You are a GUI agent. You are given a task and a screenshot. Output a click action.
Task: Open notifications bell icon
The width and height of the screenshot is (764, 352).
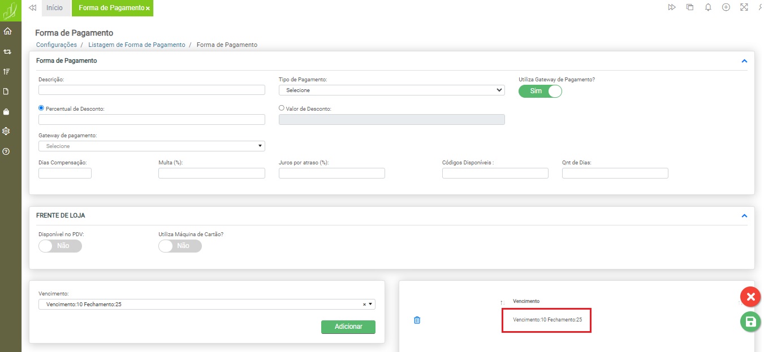point(708,7)
